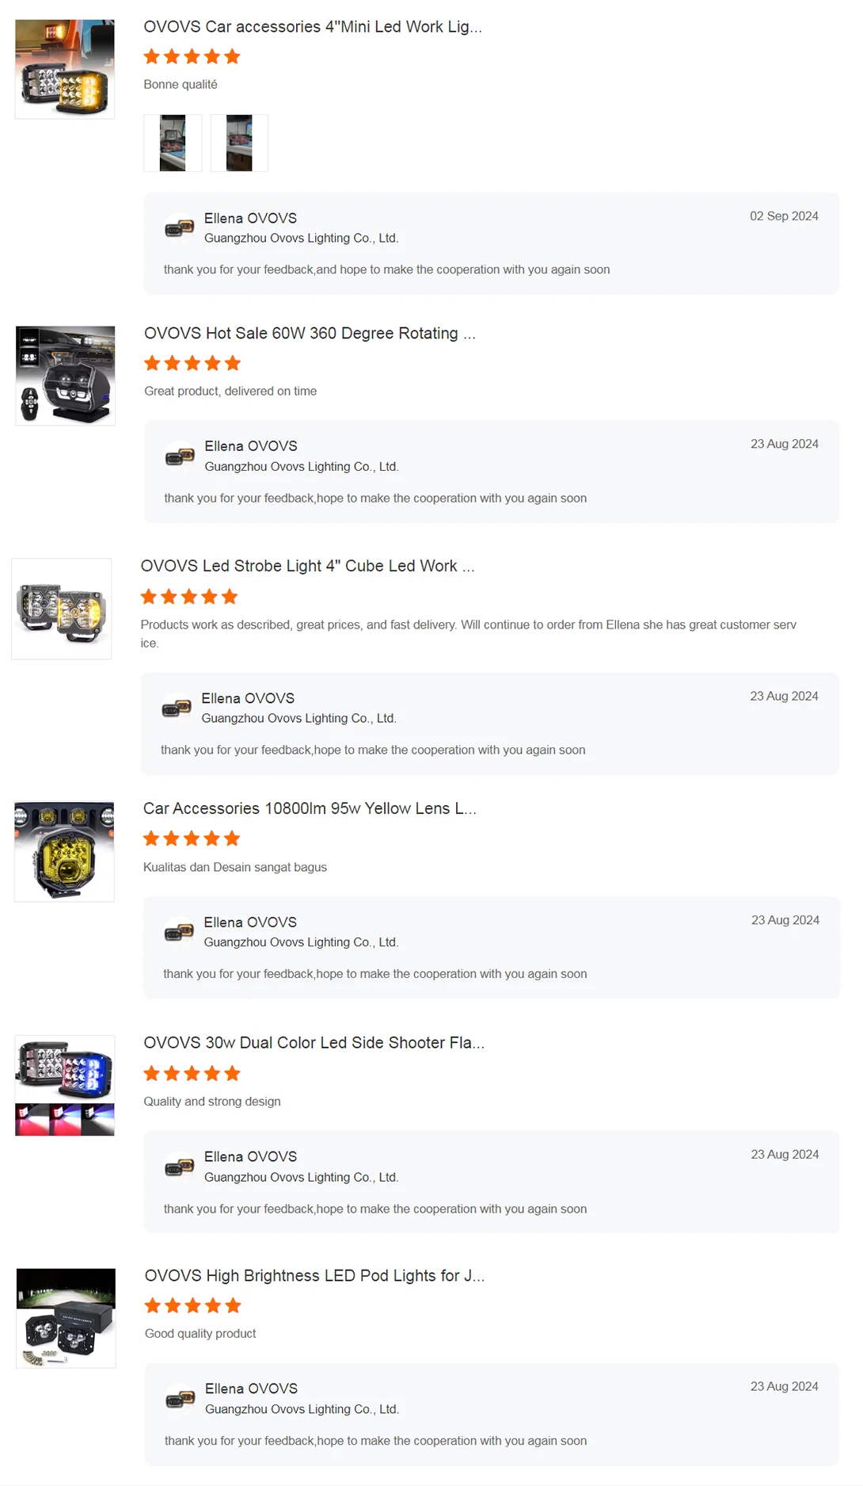Open the OVOVS 30w Dual Color Led Side Shooter link
The width and height of the screenshot is (863, 1486).
click(x=314, y=1043)
